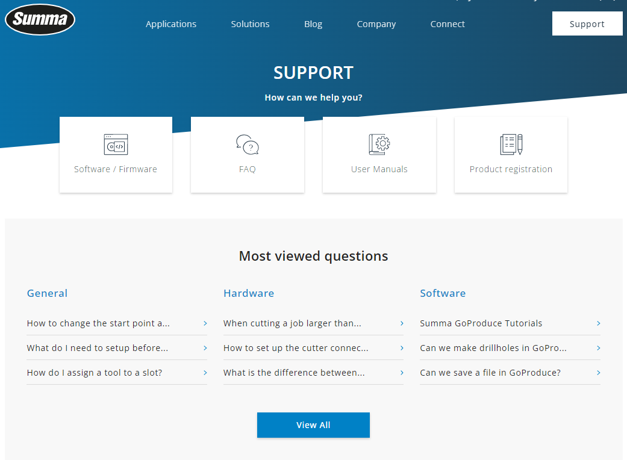Open 'How do I assign a tool to a slot?'
This screenshot has height=460, width=627.
(117, 373)
